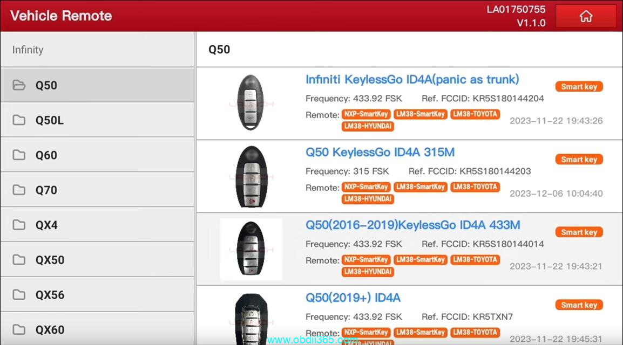Select the Q50 model label

(46, 85)
